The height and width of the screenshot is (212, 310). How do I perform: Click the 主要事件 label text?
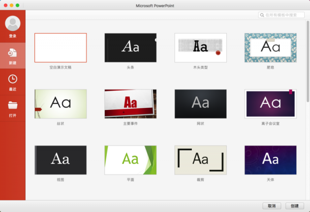pyautogui.click(x=130, y=123)
